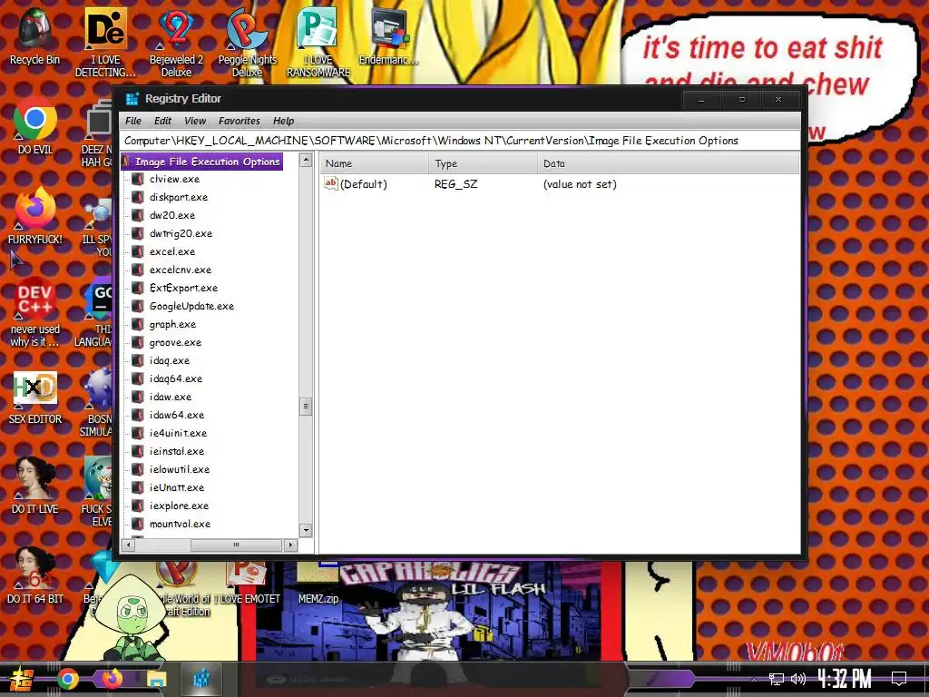Open the DO IT 64 BIT desktop icon

pyautogui.click(x=35, y=576)
